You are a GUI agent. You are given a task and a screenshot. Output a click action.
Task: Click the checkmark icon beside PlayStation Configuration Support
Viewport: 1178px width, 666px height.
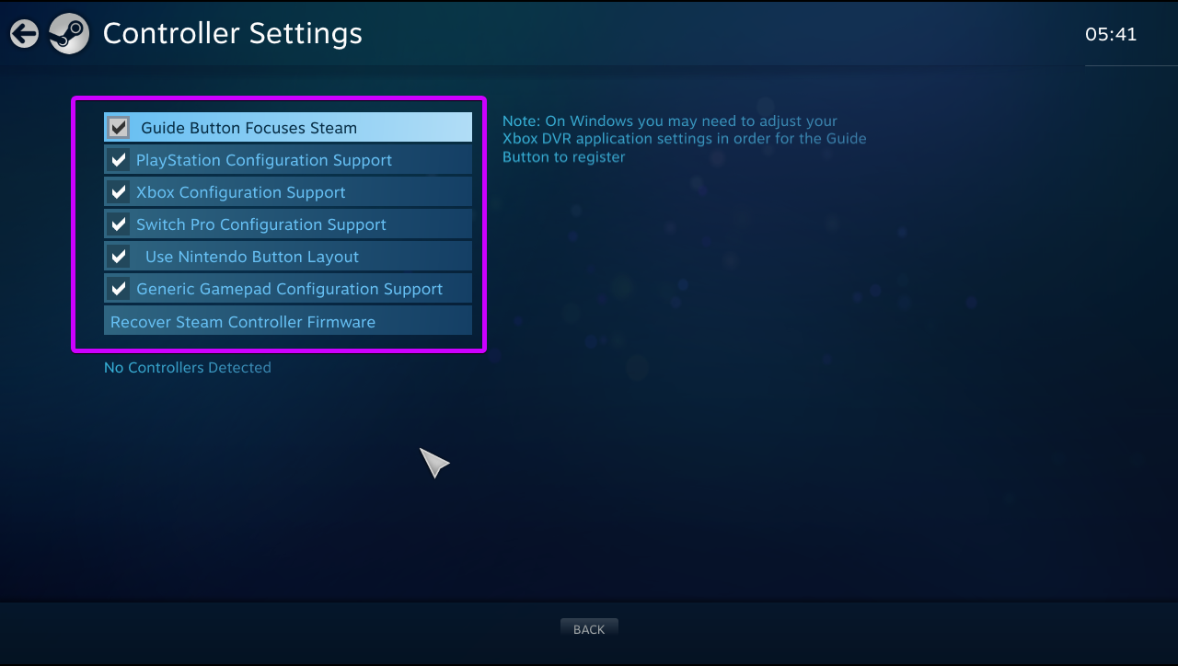point(118,160)
